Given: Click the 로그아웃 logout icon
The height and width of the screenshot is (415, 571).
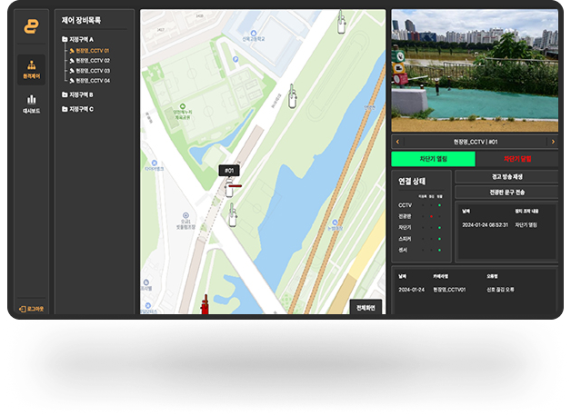Looking at the screenshot, I should [x=22, y=309].
